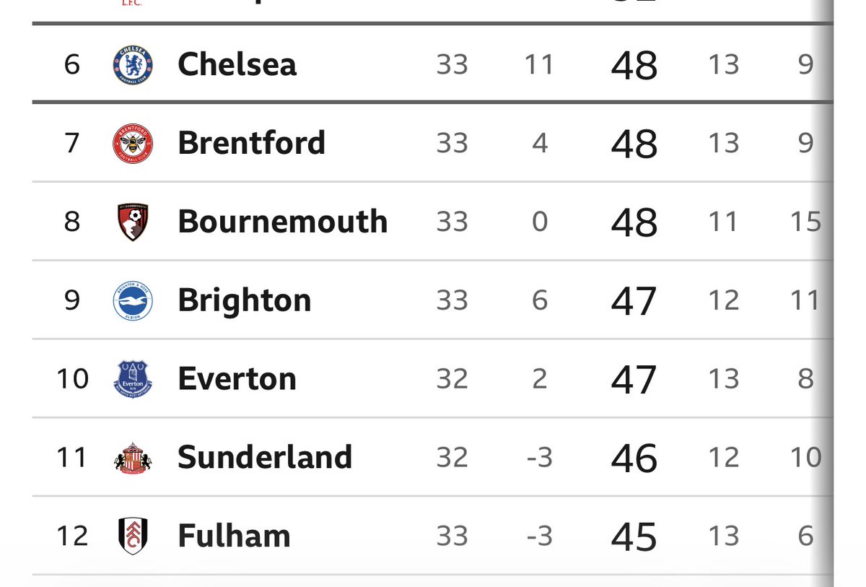The height and width of the screenshot is (587, 866).
Task: Click the Bournemouth club crest
Action: (x=133, y=222)
